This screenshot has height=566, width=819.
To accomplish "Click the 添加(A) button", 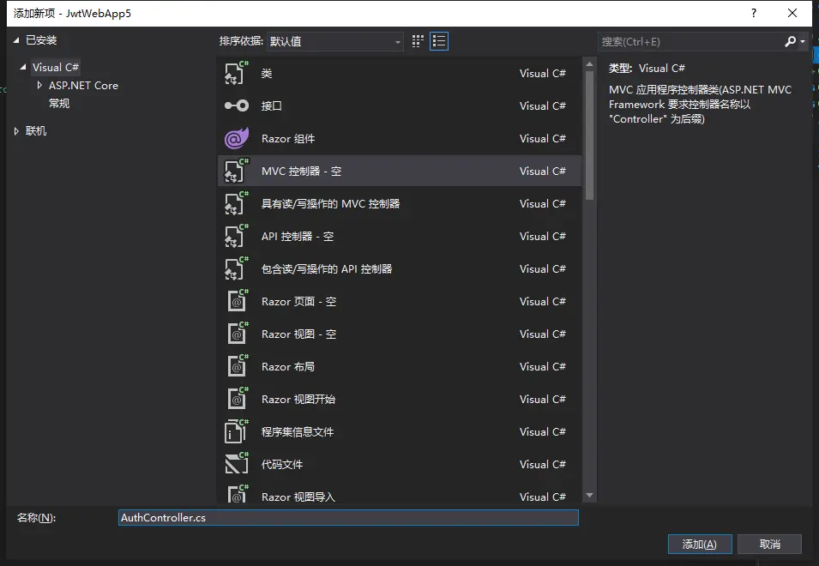I will point(700,544).
